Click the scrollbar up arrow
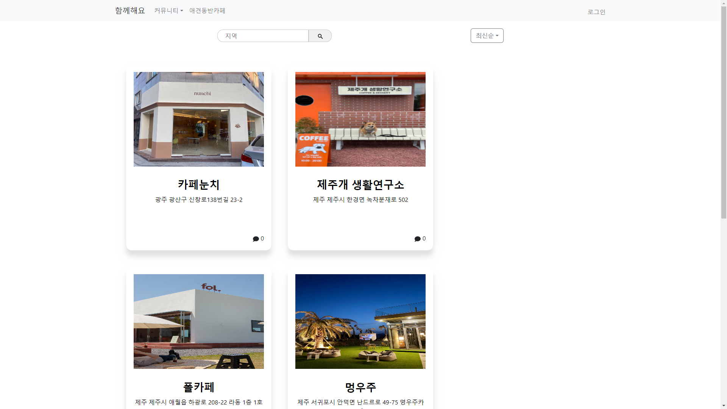Screen dimensions: 727x409 point(724,3)
